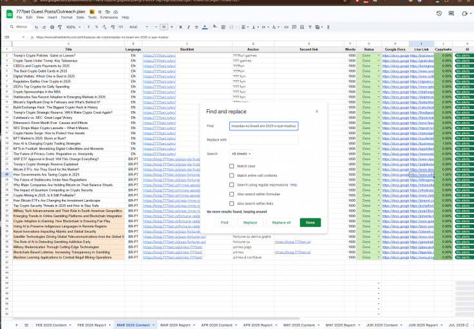Open the text color picker

(x=205, y=27)
